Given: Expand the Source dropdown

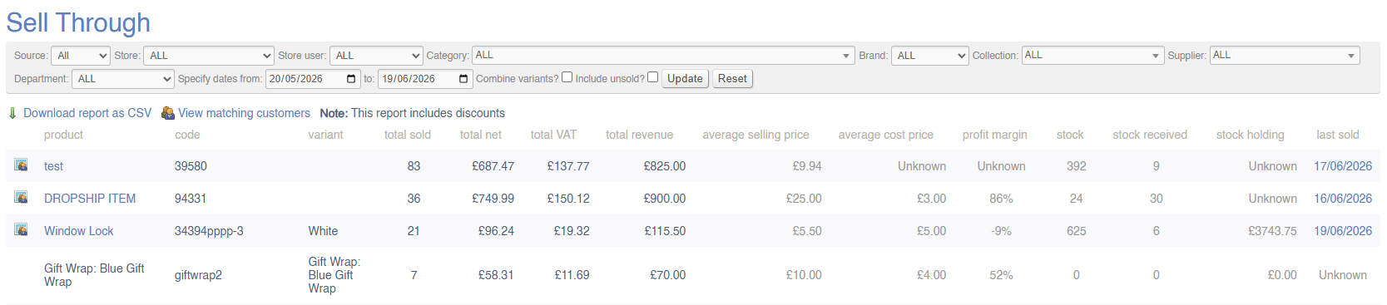Looking at the screenshot, I should (81, 56).
